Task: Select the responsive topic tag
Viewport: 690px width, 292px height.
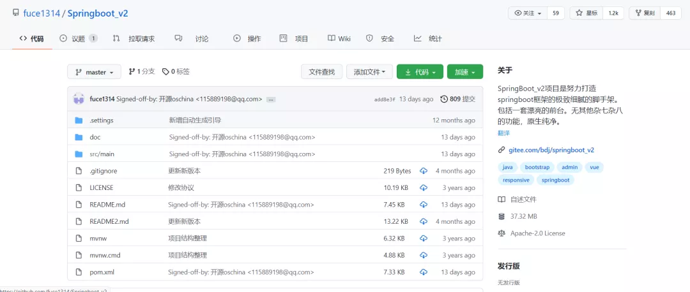Action: tap(516, 180)
